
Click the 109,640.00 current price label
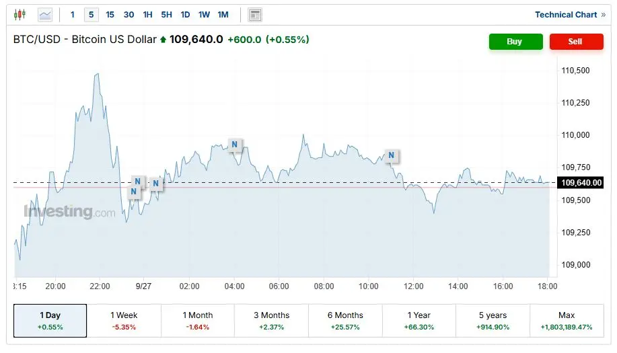[x=581, y=182]
